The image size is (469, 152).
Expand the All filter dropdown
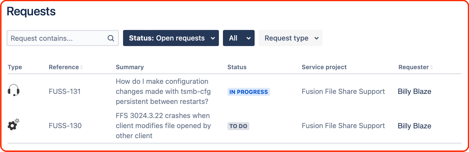click(x=238, y=38)
